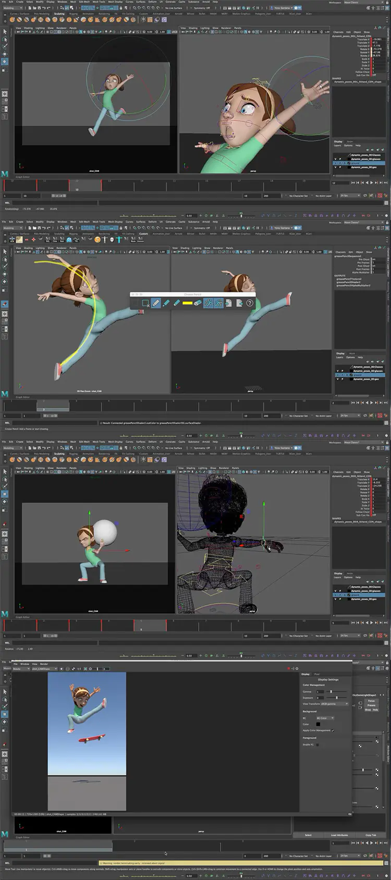Click the Gamma value field in Display Settings
Screen dimensions: 391x880
tap(320, 691)
